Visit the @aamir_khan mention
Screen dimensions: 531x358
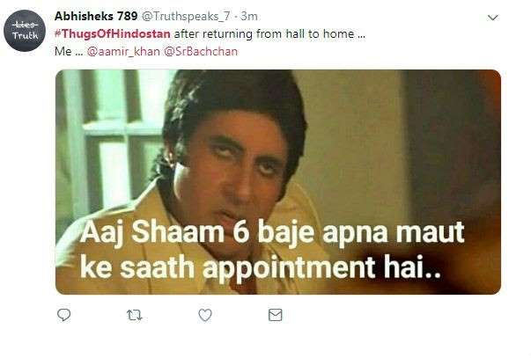(123, 51)
